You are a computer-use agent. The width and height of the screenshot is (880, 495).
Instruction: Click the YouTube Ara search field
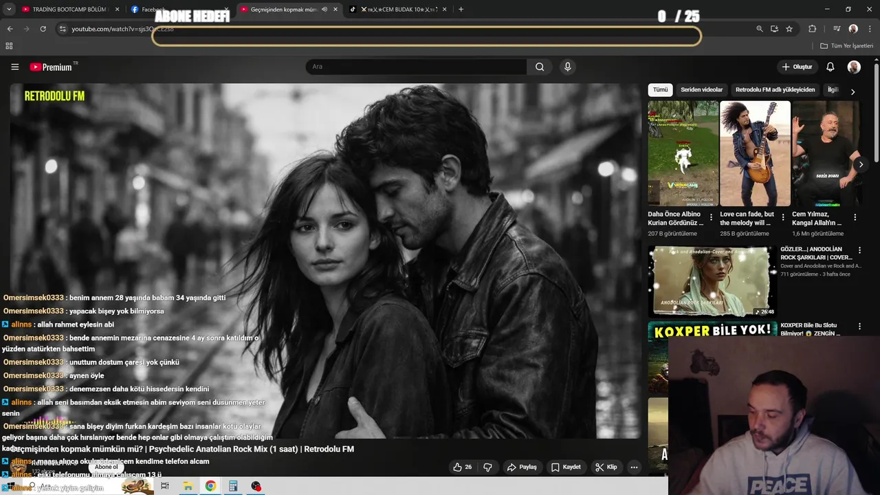[416, 67]
